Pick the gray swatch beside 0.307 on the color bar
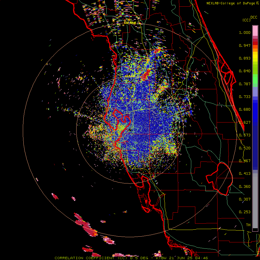The image size is (260, 260). click(x=255, y=201)
